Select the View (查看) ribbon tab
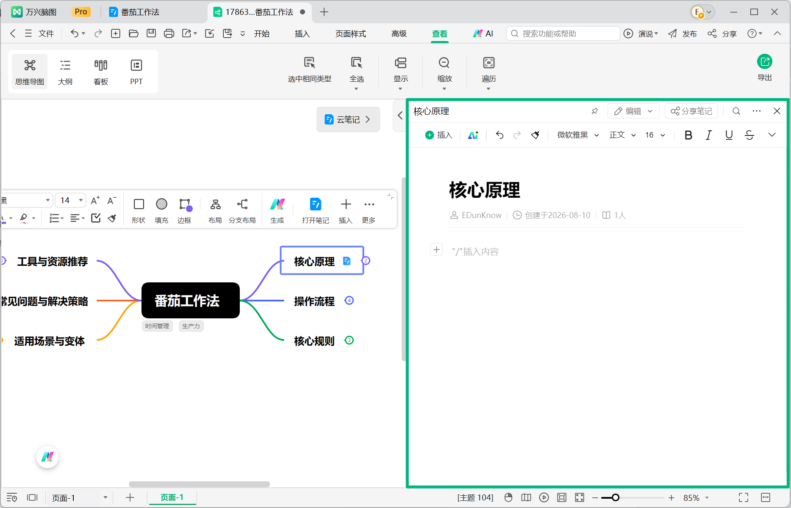Image resolution: width=791 pixels, height=508 pixels. [440, 34]
